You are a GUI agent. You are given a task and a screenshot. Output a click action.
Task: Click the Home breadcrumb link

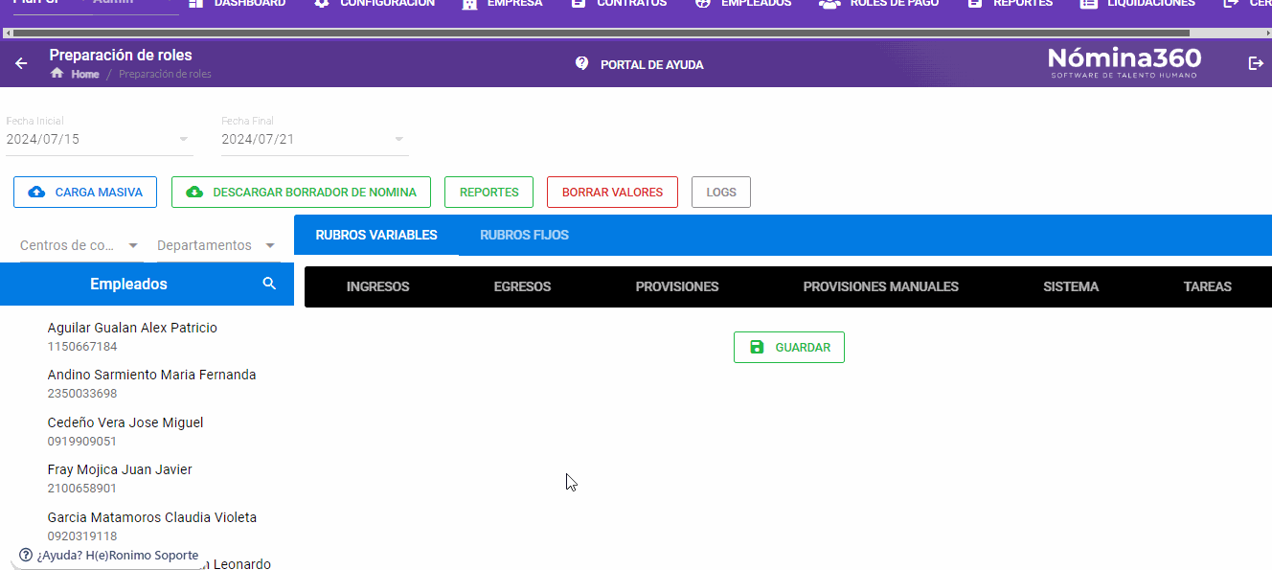[84, 74]
